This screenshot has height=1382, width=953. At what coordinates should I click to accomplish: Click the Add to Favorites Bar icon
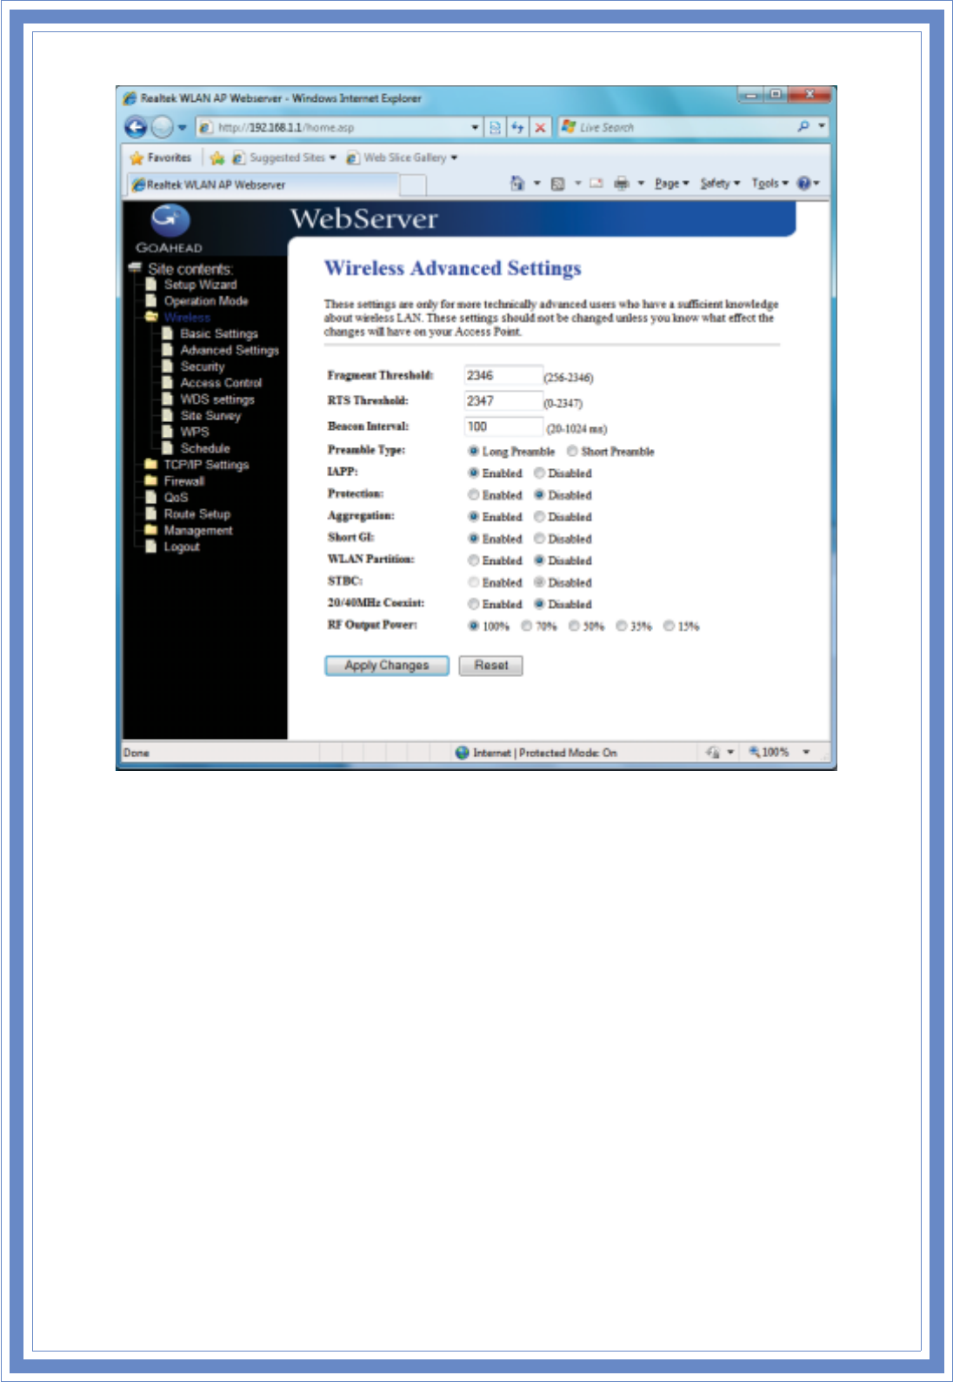(x=217, y=158)
